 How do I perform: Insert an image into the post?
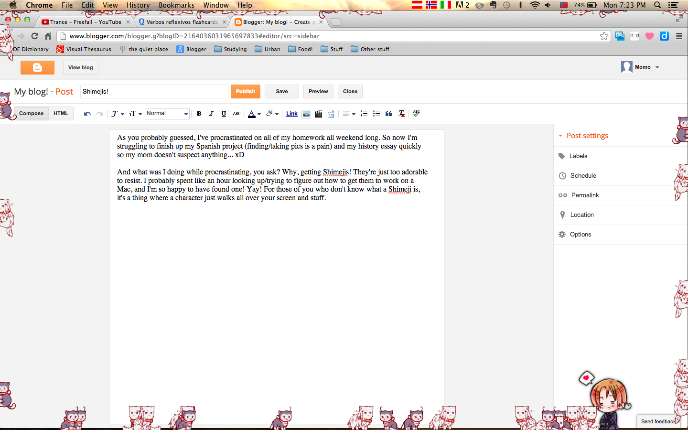(306, 114)
